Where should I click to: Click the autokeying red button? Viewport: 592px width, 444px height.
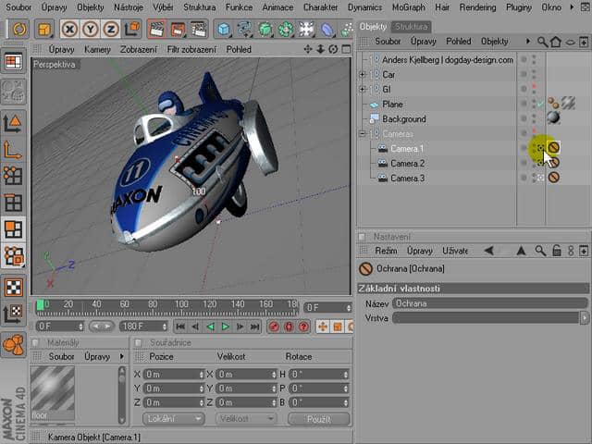[x=289, y=327]
